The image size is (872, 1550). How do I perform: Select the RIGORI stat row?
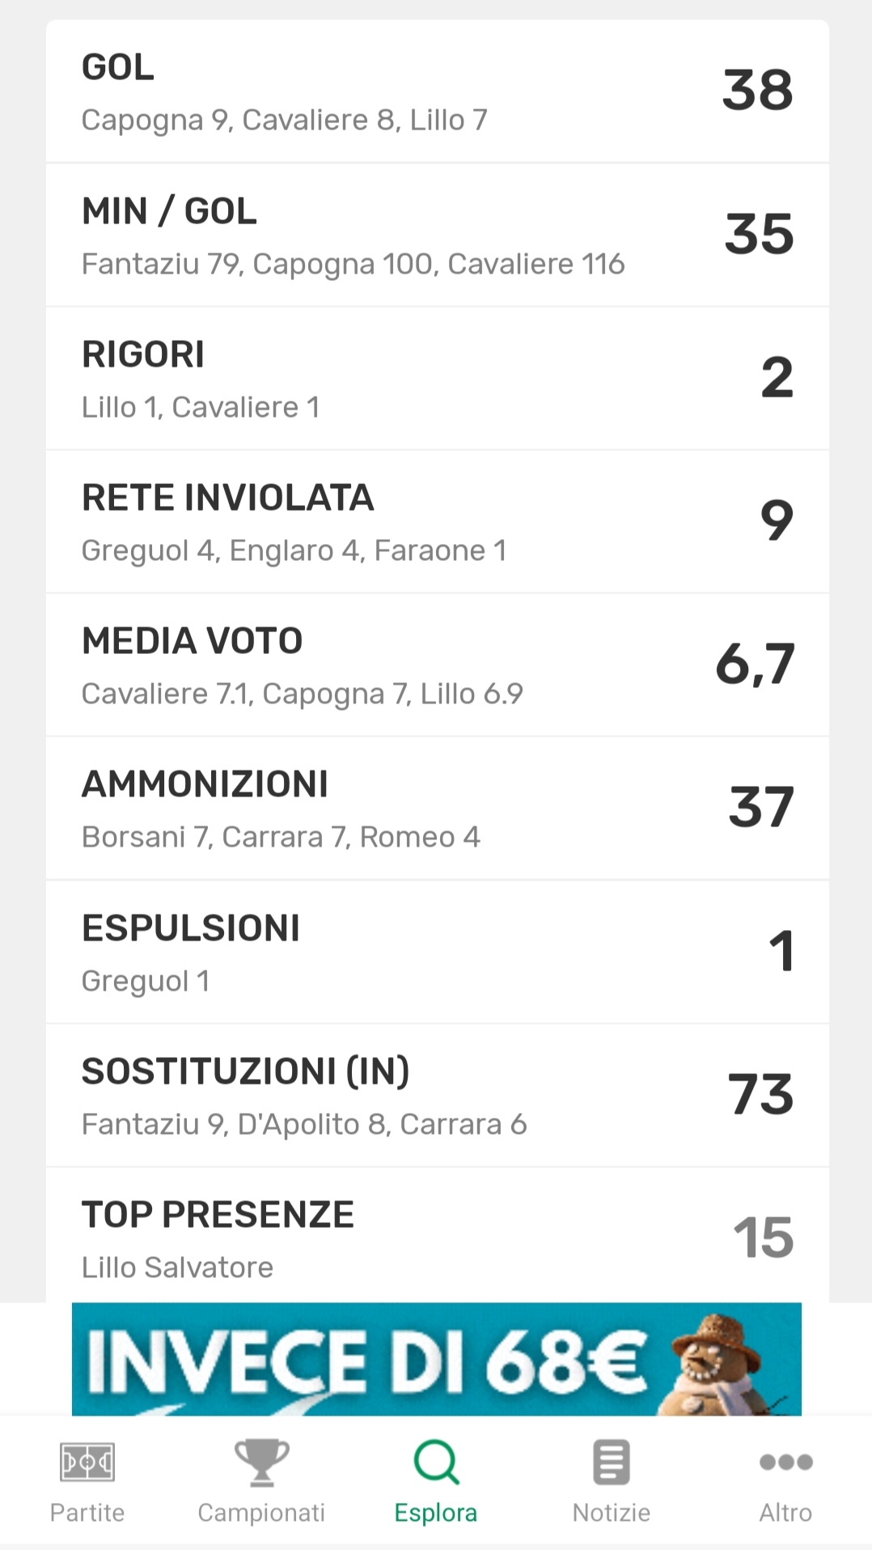click(x=437, y=379)
